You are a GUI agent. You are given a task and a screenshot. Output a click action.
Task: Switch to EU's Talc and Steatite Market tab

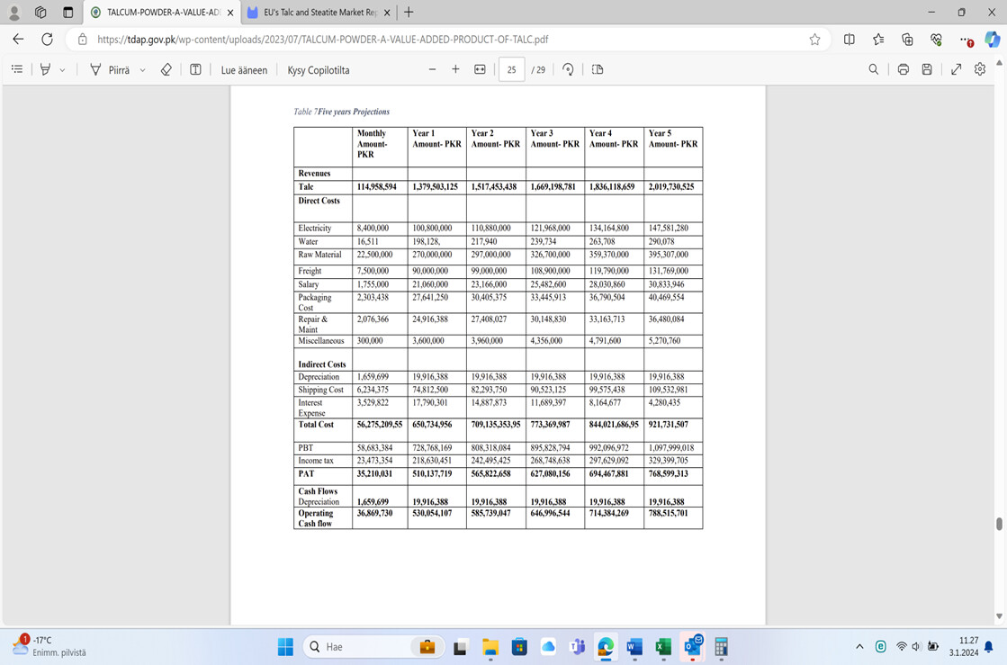(319, 13)
